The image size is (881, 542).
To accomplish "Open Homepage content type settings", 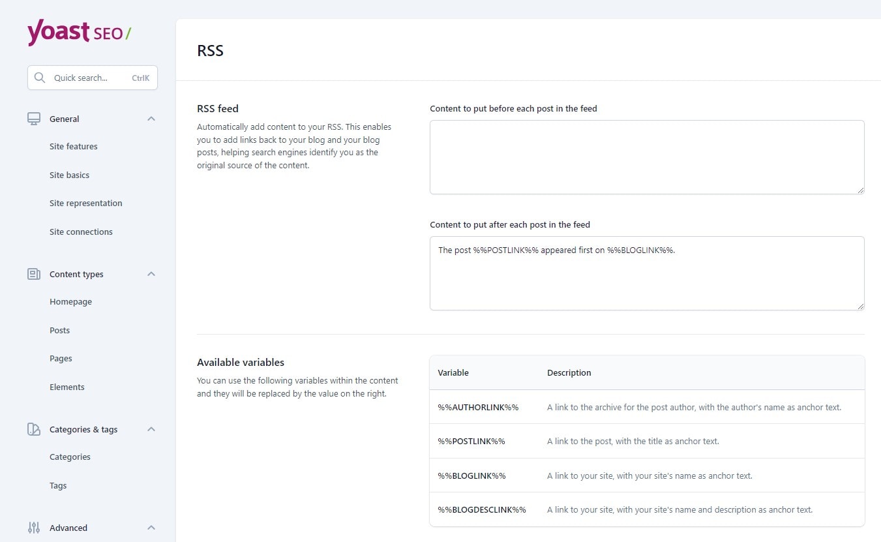I will click(70, 302).
